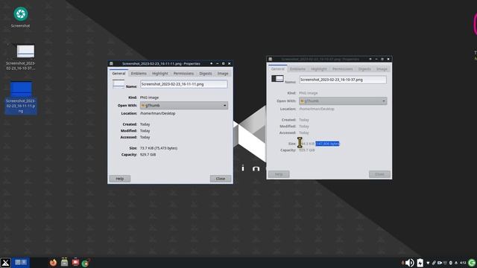Launch Firefox from the taskbar
Screen dimensions: 477x268
point(53,263)
